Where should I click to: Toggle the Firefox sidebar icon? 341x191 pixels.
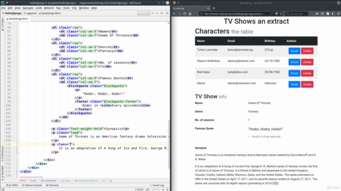[x=322, y=14]
